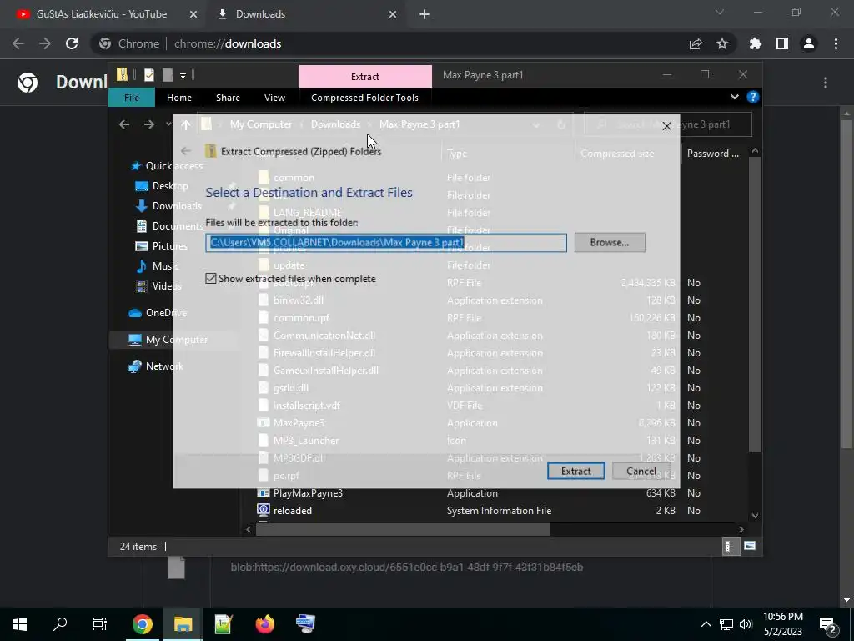Viewport: 854px width, 641px height.
Task: Click the Chrome address bar URL
Action: coord(227,43)
